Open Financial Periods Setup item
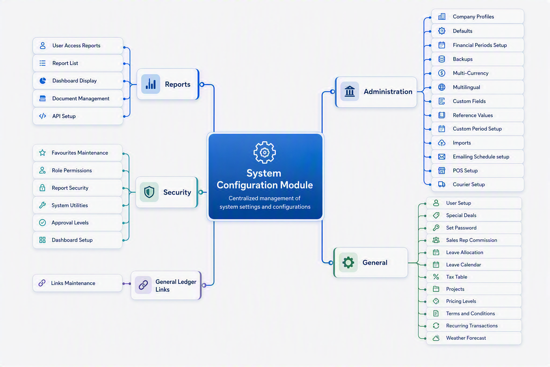 (x=478, y=45)
